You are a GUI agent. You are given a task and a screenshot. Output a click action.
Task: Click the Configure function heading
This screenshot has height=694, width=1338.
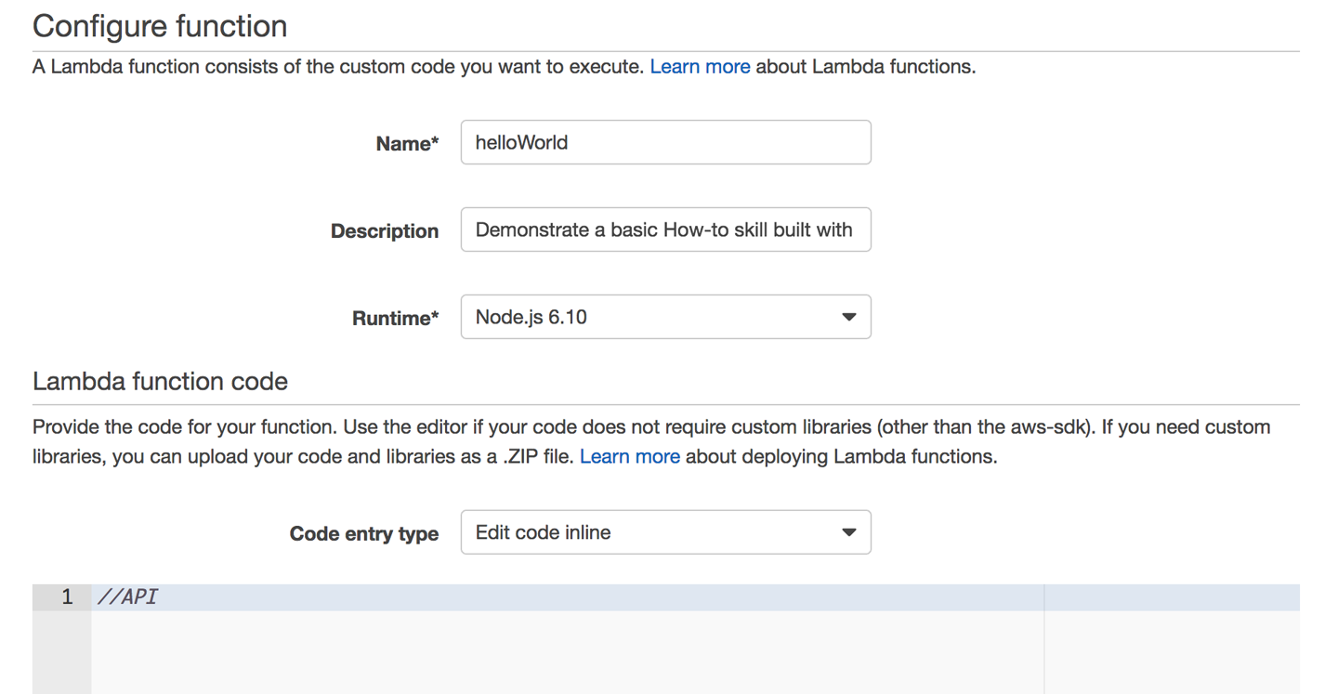point(160,26)
